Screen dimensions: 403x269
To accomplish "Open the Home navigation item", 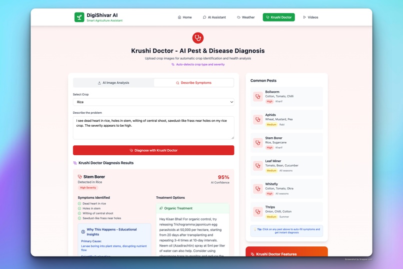I will pos(185,17).
